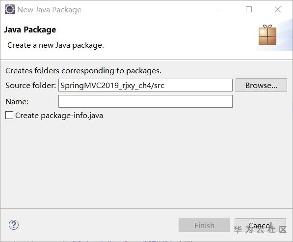The image size is (293, 242).
Task: Close the New Java Package dialog
Action: 278,9
